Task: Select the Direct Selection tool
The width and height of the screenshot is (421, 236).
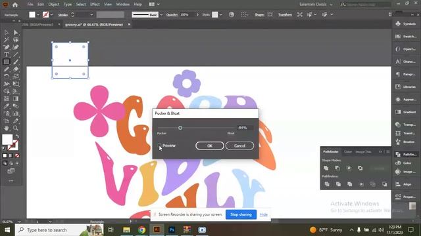Action: coord(16,33)
